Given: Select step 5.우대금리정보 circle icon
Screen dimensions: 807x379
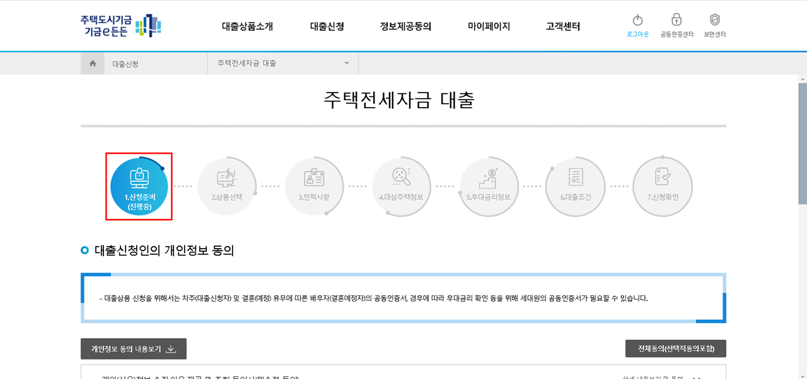Looking at the screenshot, I should point(488,186).
